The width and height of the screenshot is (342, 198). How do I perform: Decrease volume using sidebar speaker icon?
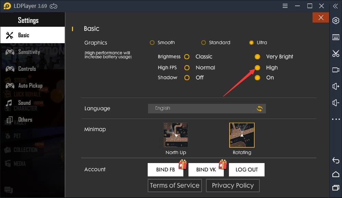tap(335, 103)
